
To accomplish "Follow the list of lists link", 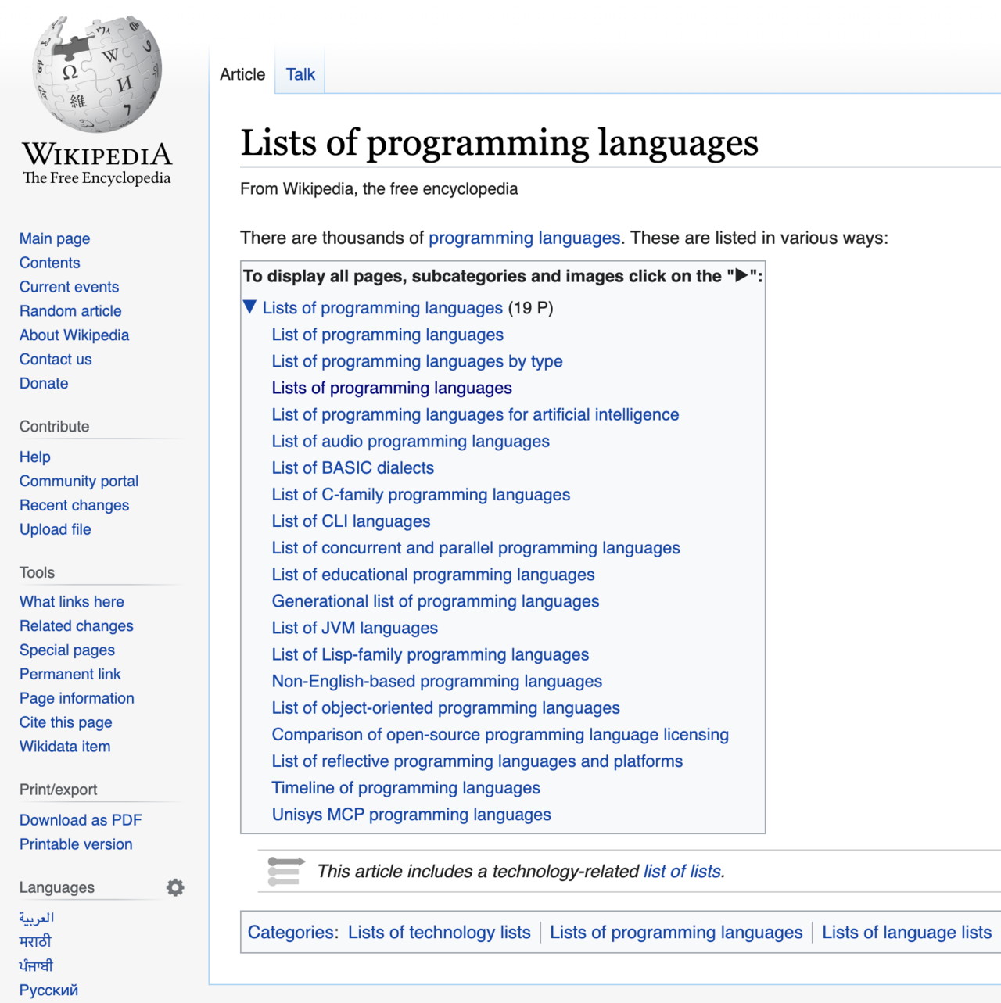I will point(683,871).
